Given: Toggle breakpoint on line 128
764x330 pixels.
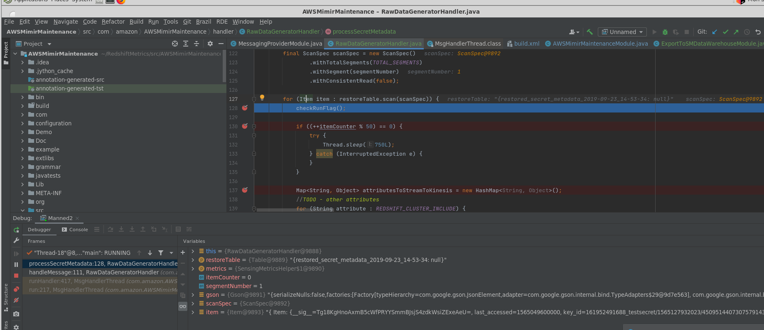Looking at the screenshot, I should 245,108.
